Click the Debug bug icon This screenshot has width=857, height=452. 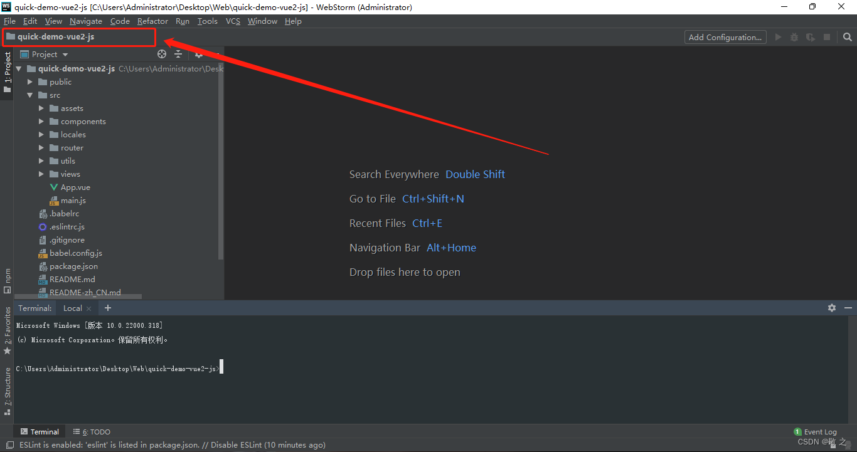click(x=794, y=37)
